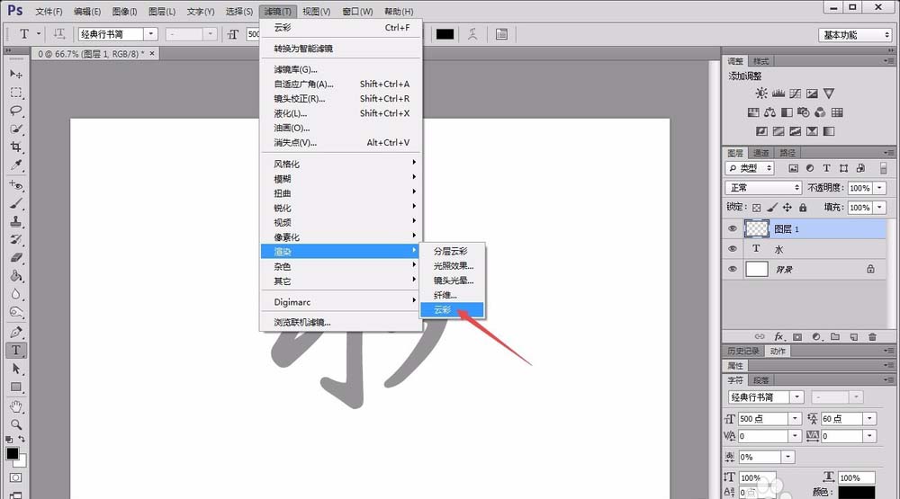The image size is (900, 499).
Task: Toggle Quick Mask mode
Action: click(x=15, y=477)
